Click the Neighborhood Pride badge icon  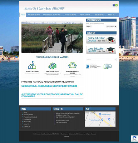click(x=73, y=65)
